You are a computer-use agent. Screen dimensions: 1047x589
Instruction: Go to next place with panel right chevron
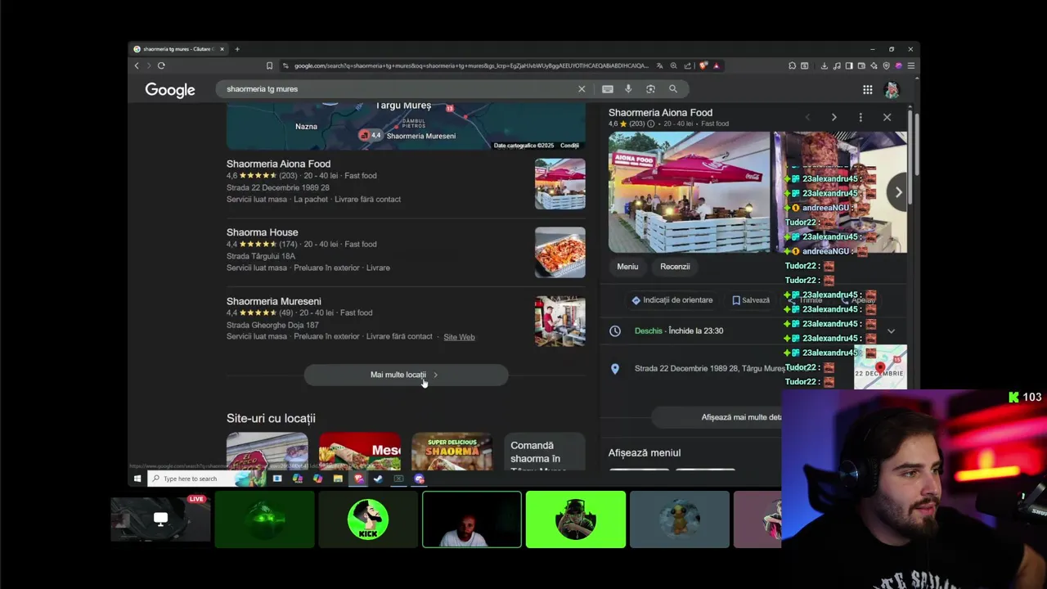834,117
